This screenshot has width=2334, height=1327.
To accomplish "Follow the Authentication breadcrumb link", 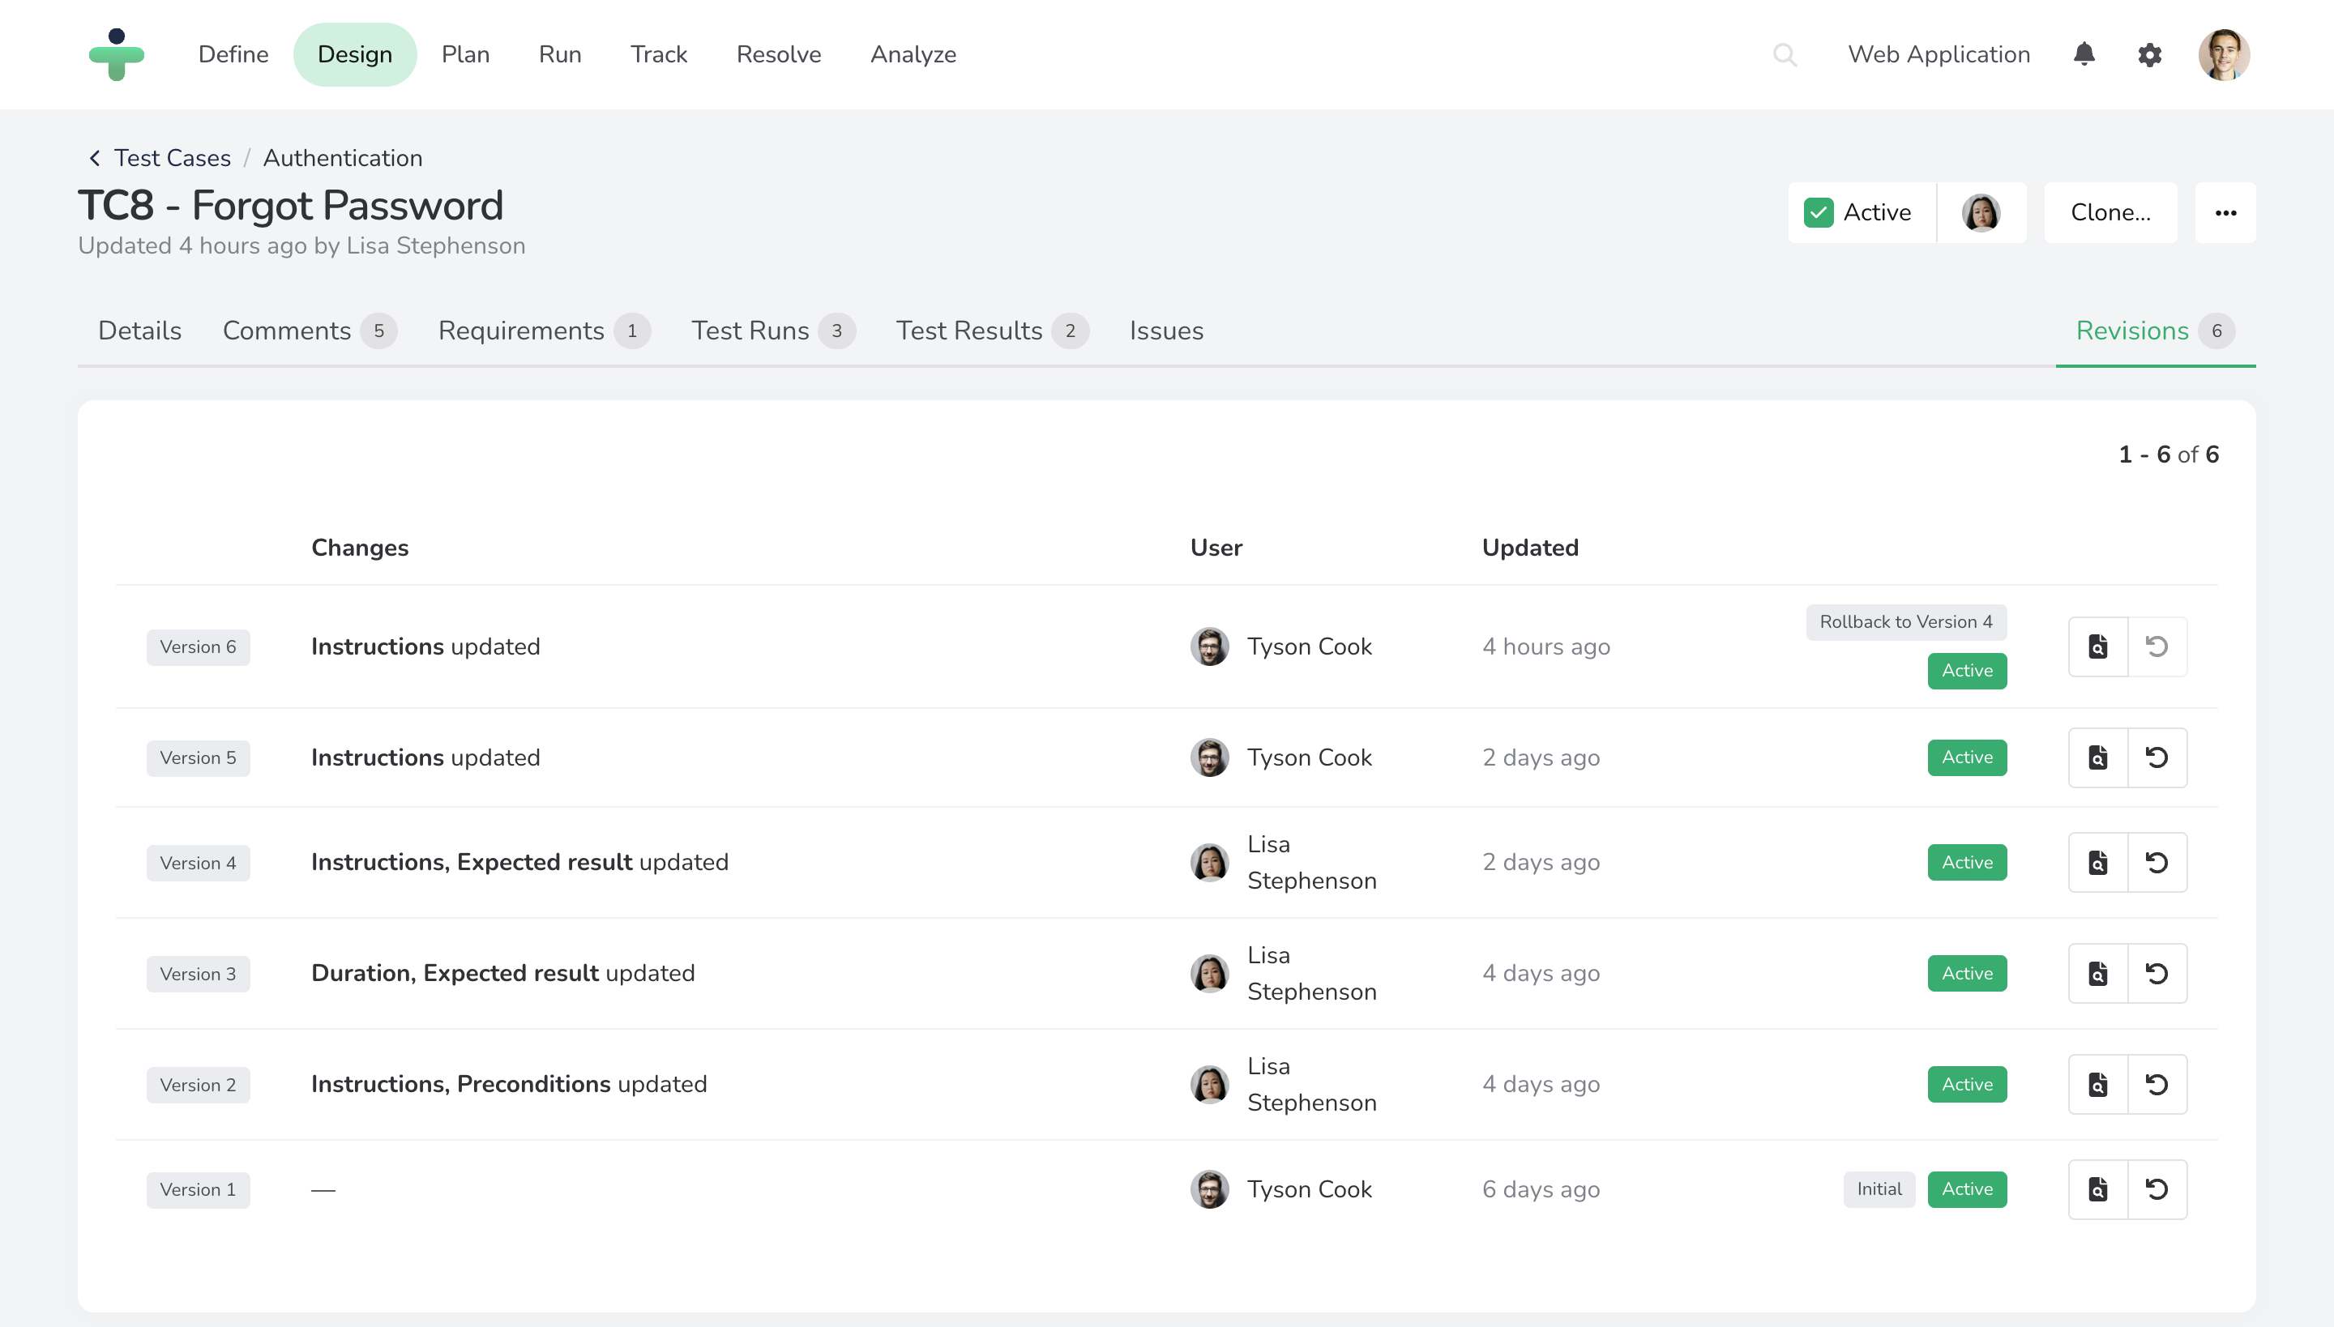I will [x=343, y=159].
